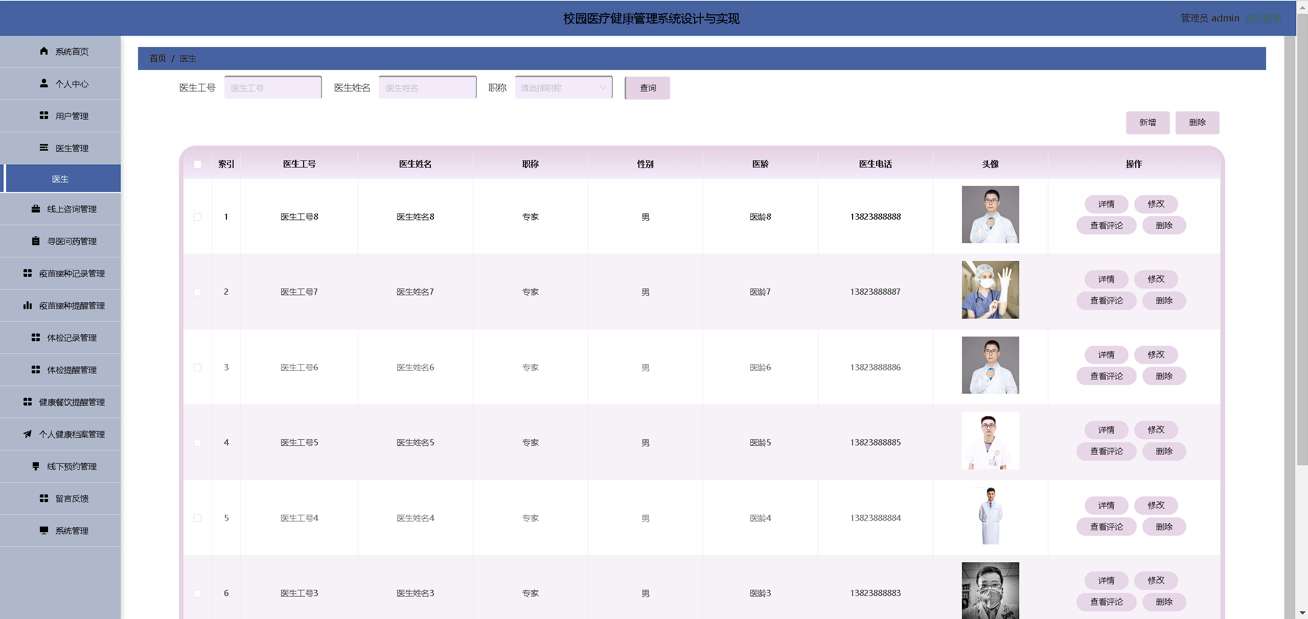Check the checkbox for row 医生工号8

(198, 217)
